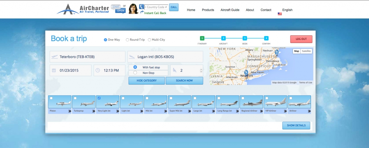Tick the Mid Jet category checkbox
This screenshot has height=148, width=369.
147,98
